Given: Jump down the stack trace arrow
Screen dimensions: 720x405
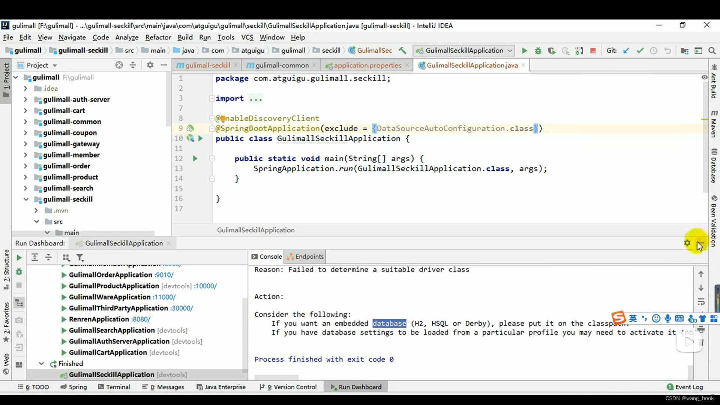Looking at the screenshot, I should tap(701, 288).
